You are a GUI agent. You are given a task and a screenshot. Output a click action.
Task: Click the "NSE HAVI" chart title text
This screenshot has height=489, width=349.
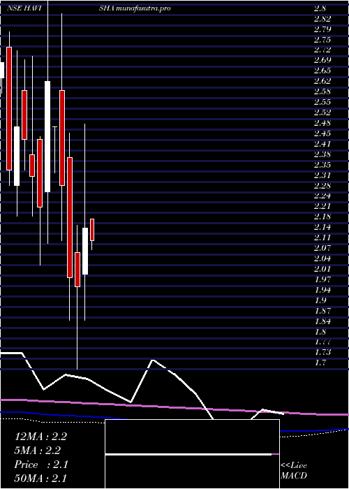(24, 8)
